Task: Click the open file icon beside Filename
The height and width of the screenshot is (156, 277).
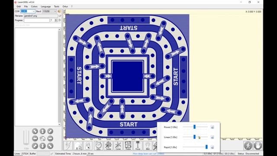Action: 60,16
